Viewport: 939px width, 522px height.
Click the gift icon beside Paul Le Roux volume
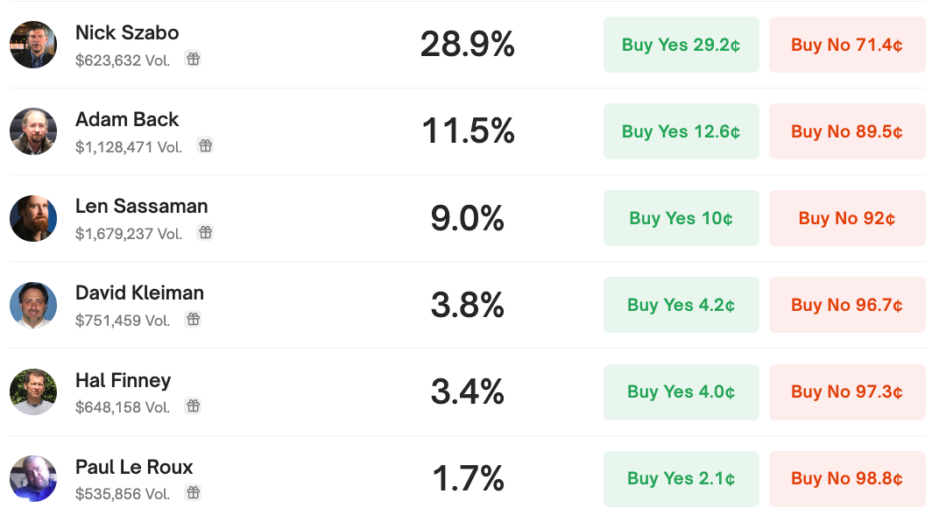coord(193,493)
